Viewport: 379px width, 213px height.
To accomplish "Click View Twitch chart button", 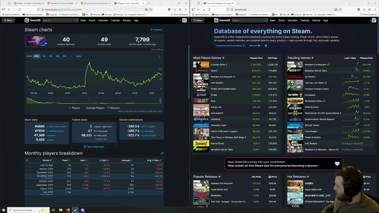I will point(94,147).
